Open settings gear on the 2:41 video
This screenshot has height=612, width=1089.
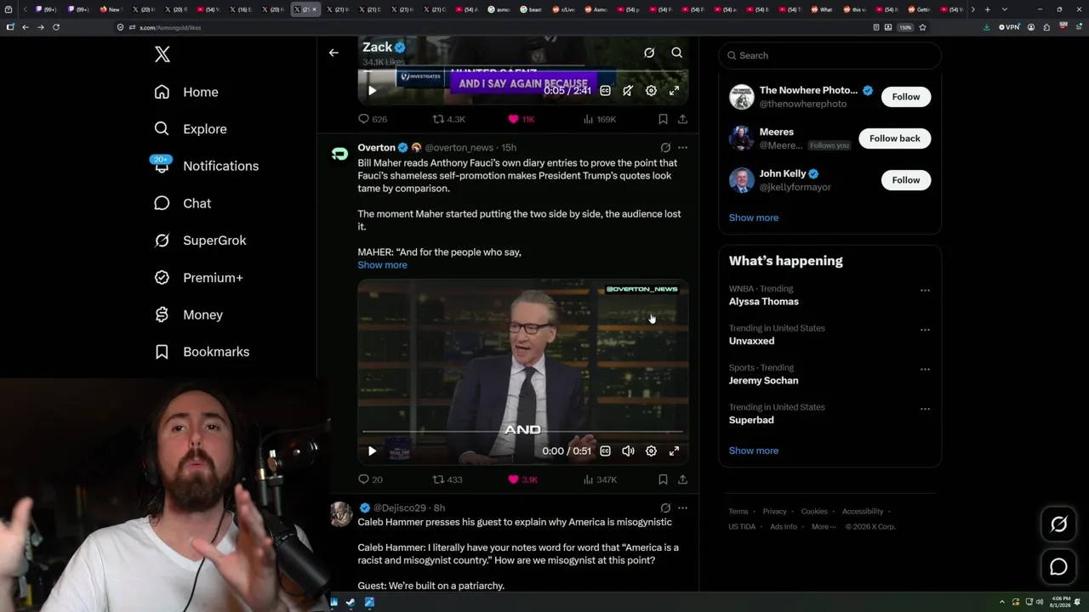coord(651,91)
